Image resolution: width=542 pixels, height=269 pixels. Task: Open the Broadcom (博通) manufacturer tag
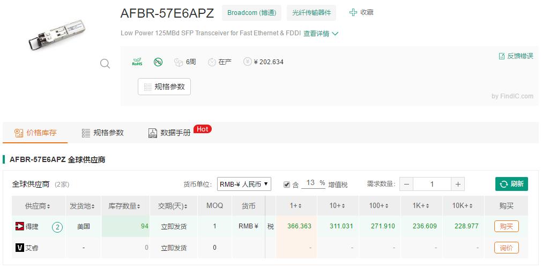point(251,13)
